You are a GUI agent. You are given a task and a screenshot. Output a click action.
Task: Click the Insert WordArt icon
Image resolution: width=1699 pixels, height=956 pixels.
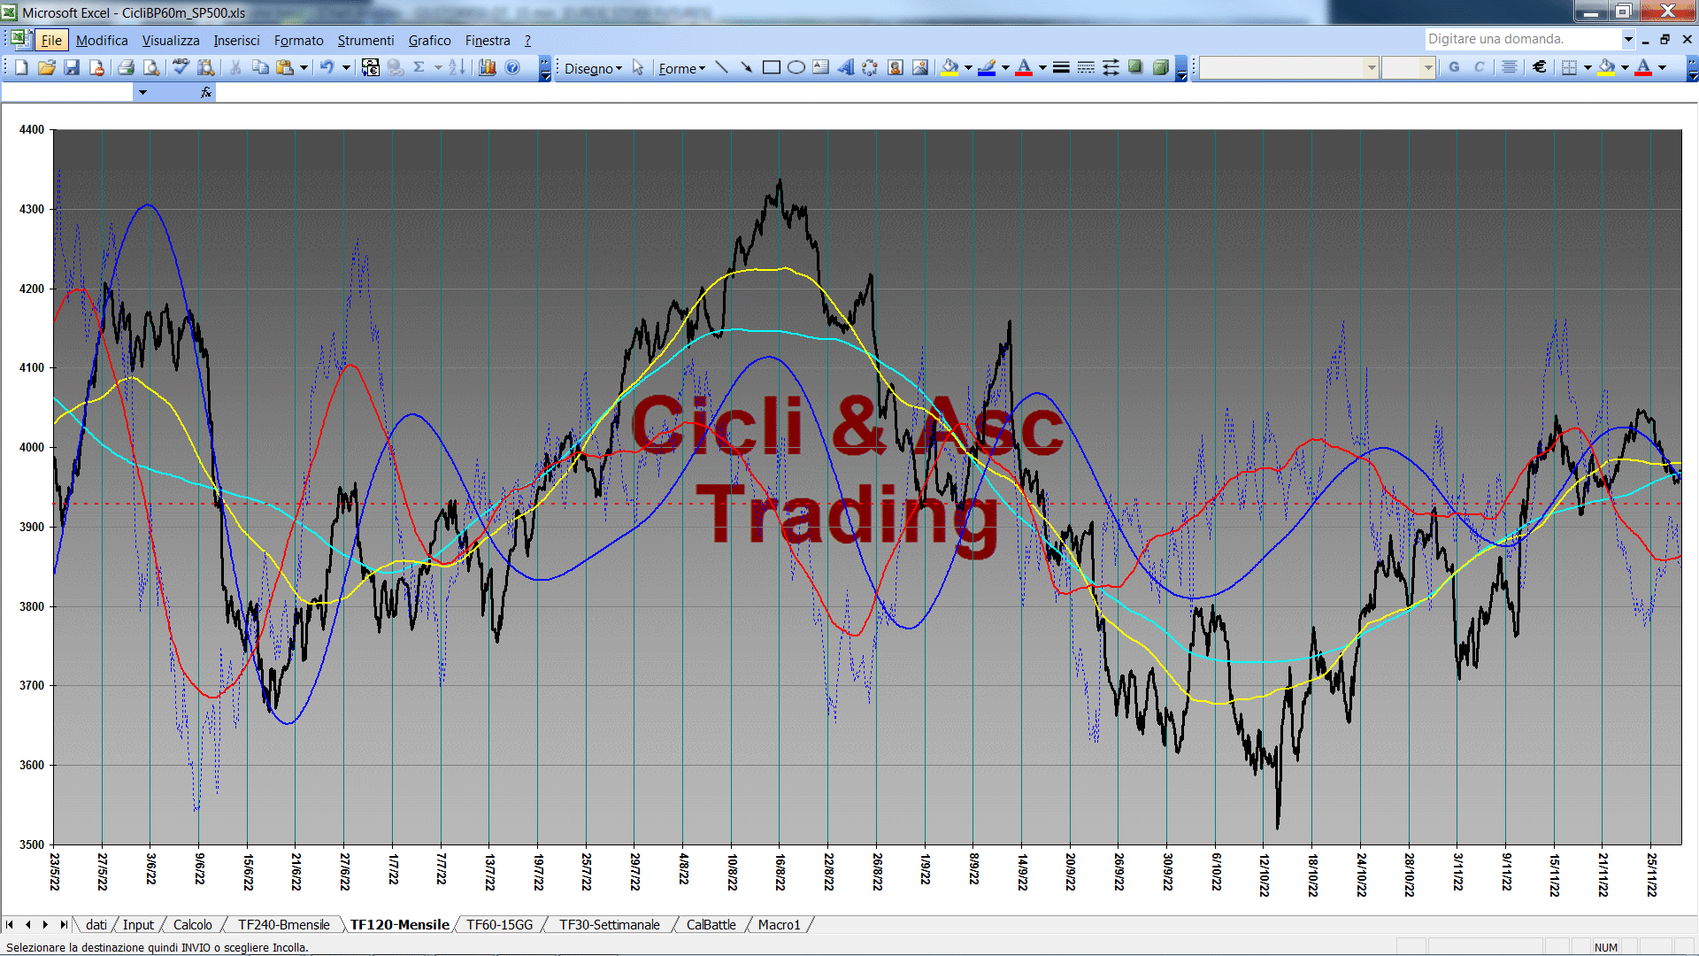click(x=846, y=67)
